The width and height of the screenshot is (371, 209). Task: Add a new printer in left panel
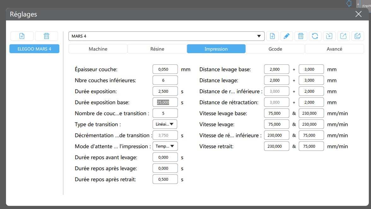coord(22,36)
